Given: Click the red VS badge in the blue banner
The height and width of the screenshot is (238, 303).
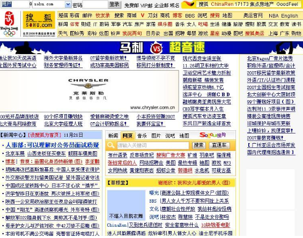Looking at the screenshot, I should tap(156, 48).
